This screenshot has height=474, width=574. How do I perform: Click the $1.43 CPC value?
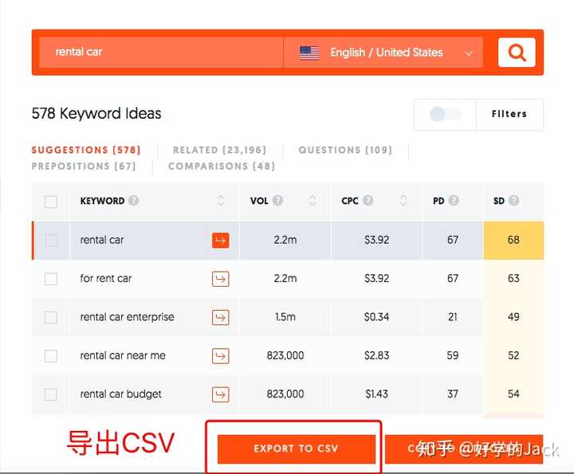(376, 394)
